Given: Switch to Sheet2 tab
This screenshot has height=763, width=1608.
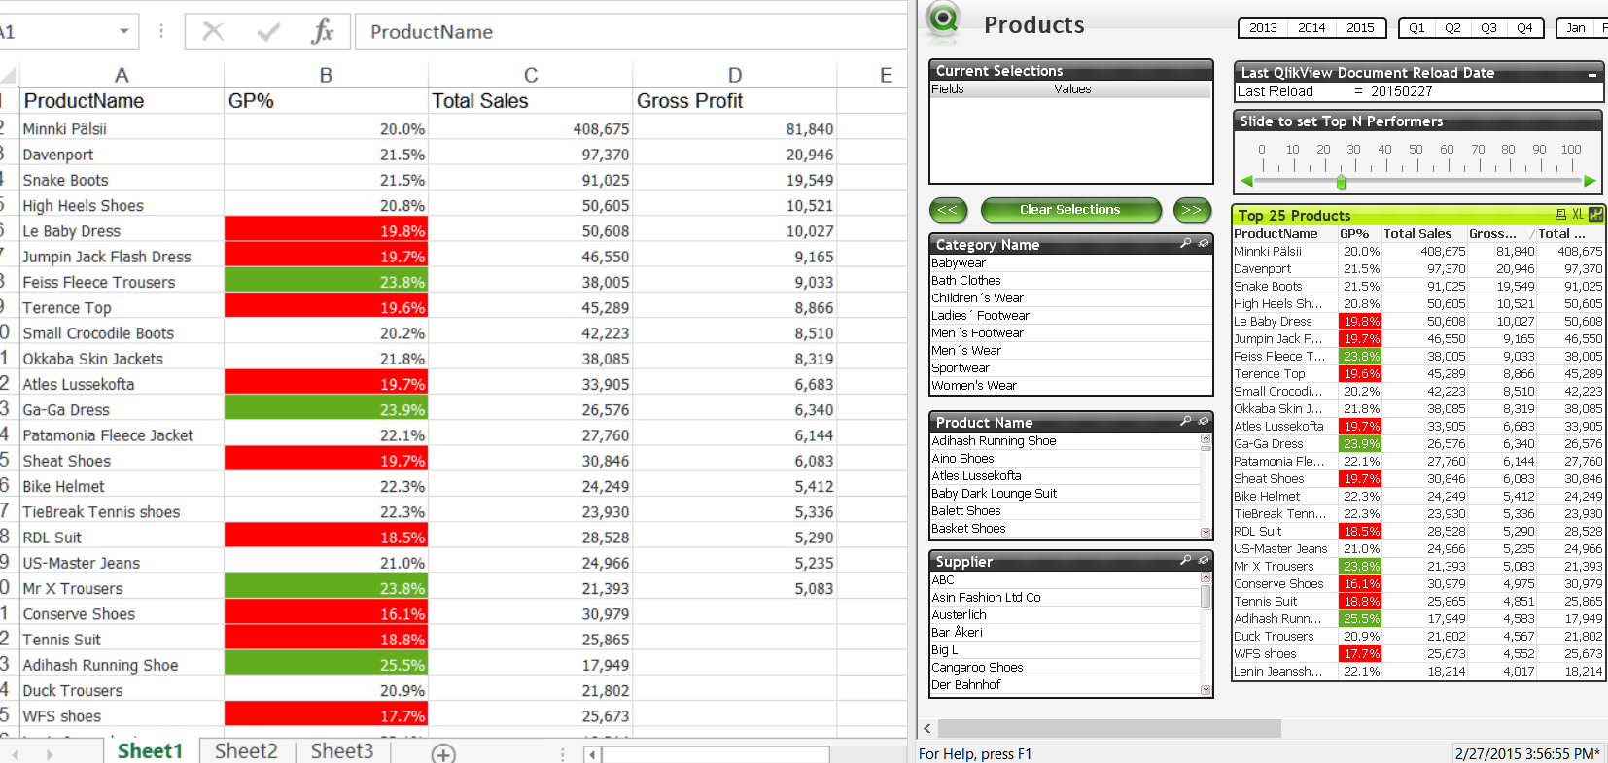Looking at the screenshot, I should coord(246,751).
